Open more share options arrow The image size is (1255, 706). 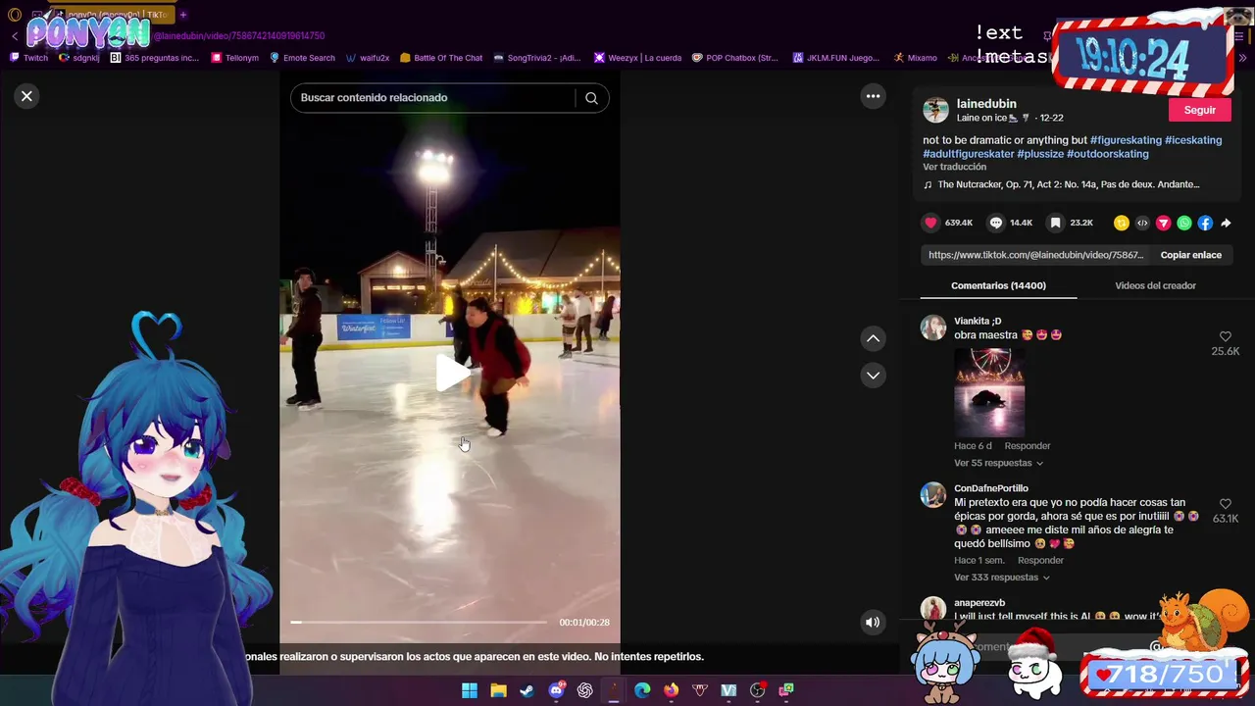click(x=1226, y=223)
